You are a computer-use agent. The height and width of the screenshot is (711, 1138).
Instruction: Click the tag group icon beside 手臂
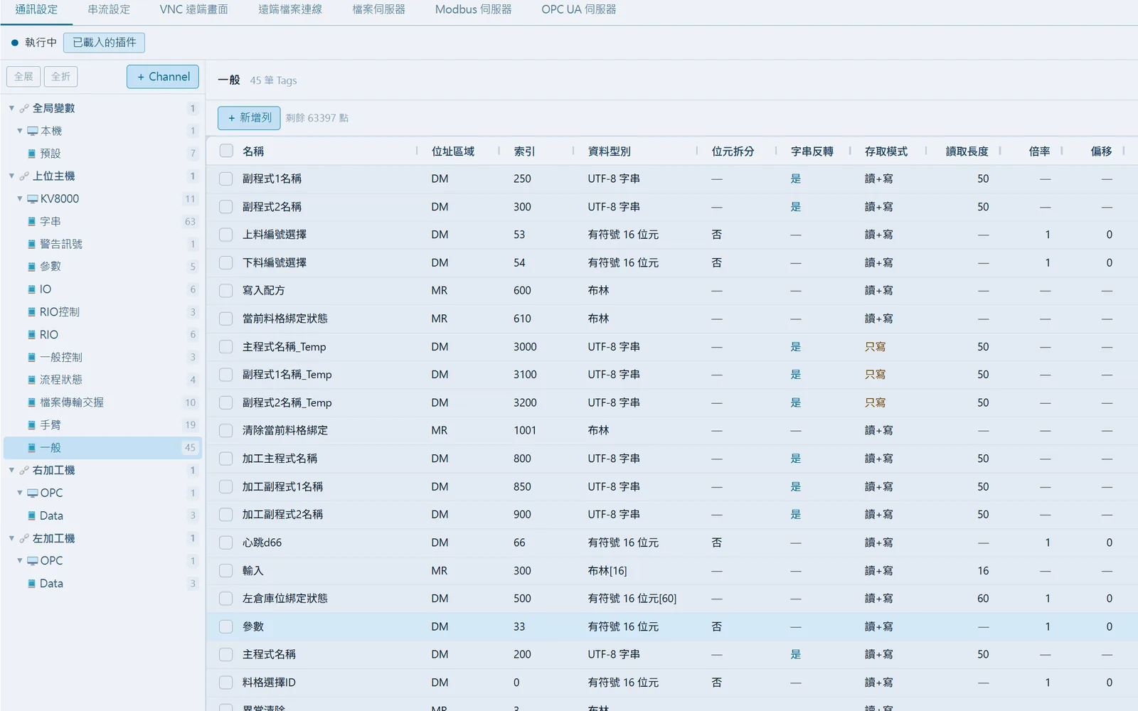point(31,425)
